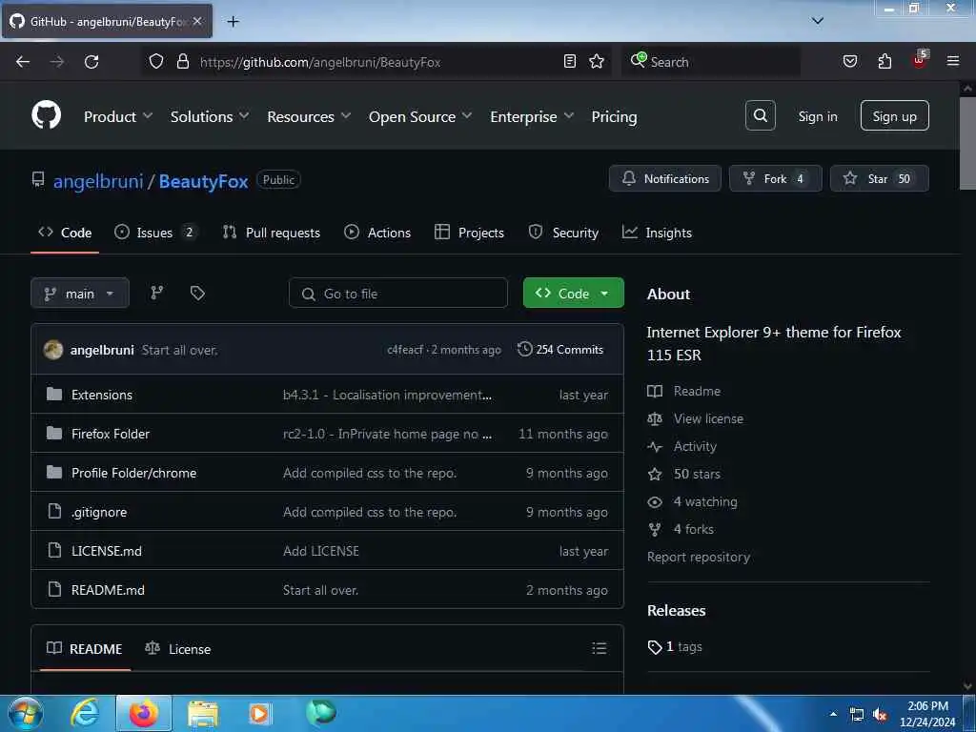Show hidden tray icons arrow
The image size is (976, 732).
point(833,715)
